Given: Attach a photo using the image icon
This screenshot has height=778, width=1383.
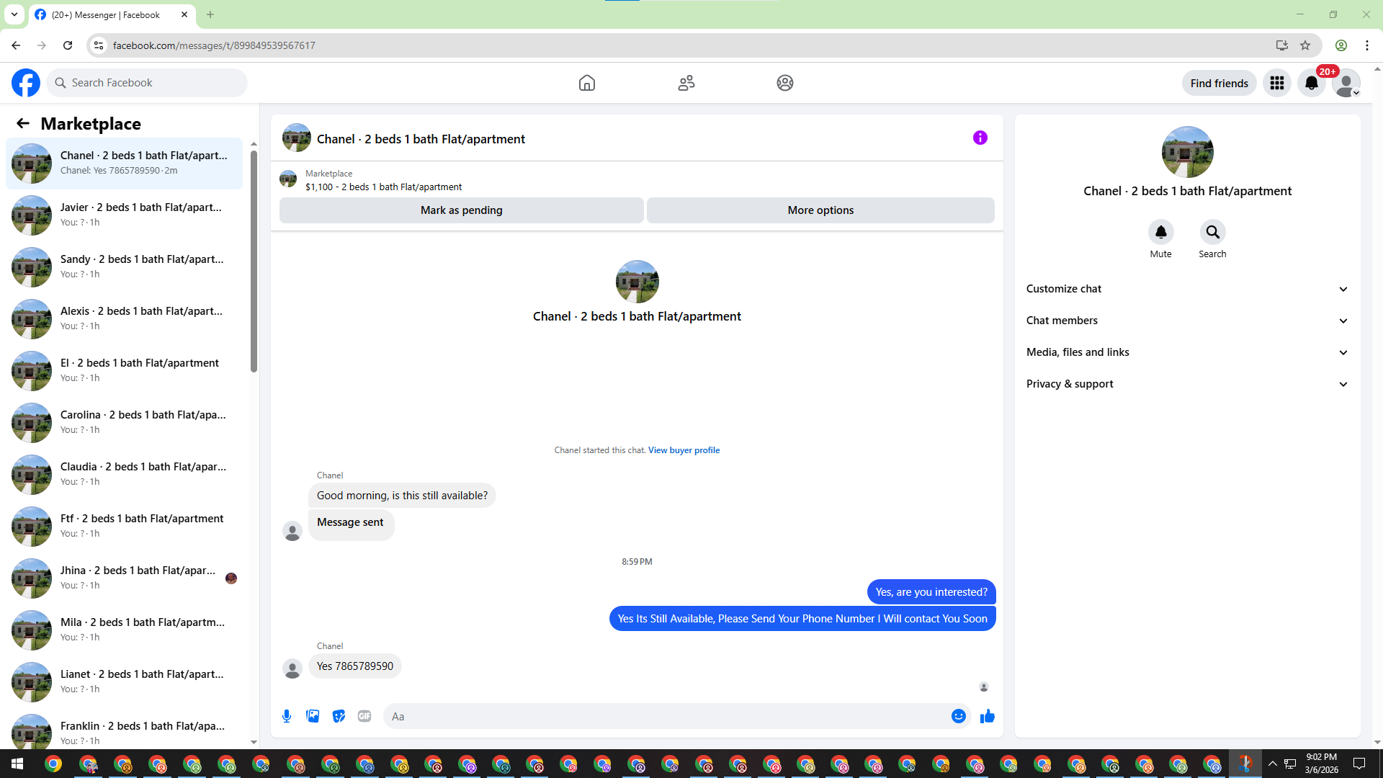Looking at the screenshot, I should coord(313,716).
